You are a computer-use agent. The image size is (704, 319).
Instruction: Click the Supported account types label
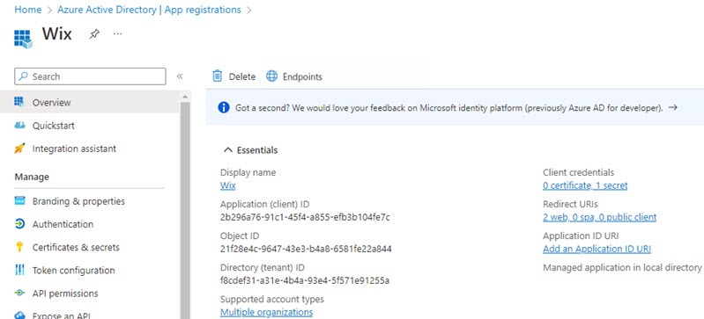tap(272, 300)
